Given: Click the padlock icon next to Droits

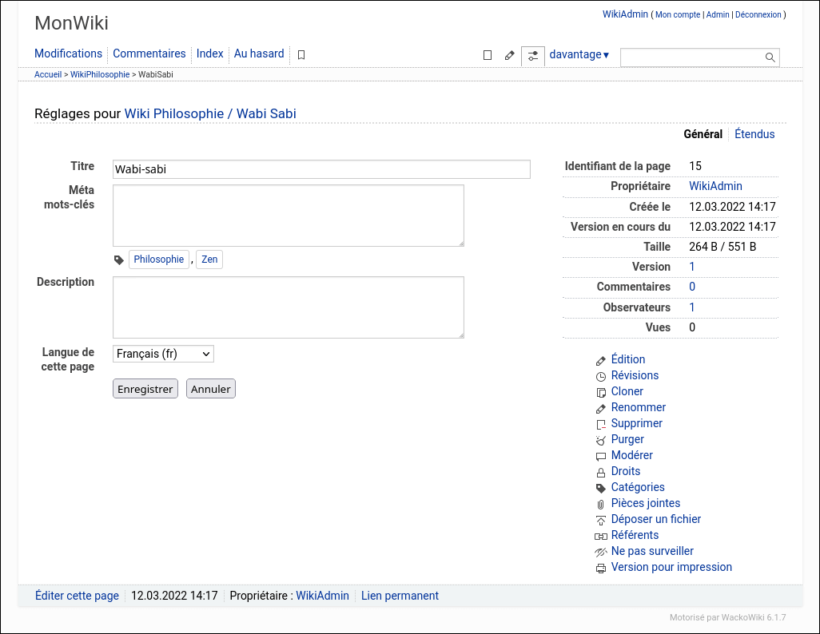Looking at the screenshot, I should click(601, 473).
